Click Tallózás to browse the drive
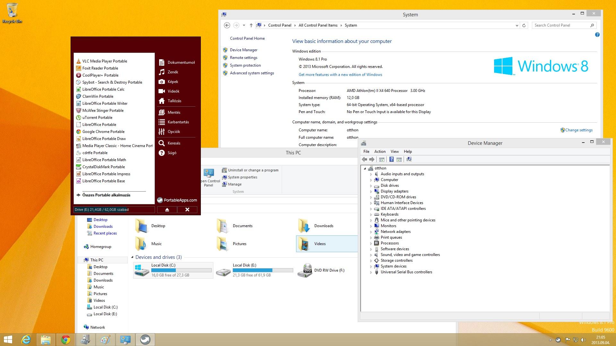Screen dimensions: 616x346 click(x=170, y=101)
